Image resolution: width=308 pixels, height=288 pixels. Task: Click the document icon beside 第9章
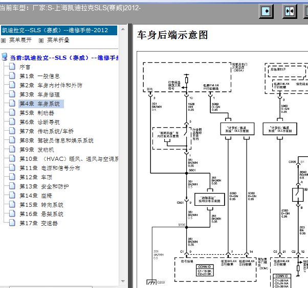click(x=12, y=149)
